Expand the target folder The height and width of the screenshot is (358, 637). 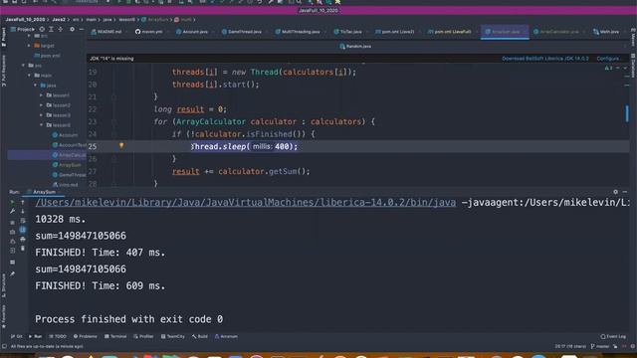point(29,46)
